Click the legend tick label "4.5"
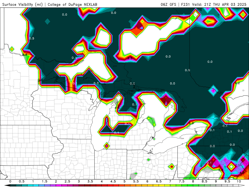The width and height of the screenshot is (249, 187). coord(113,181)
